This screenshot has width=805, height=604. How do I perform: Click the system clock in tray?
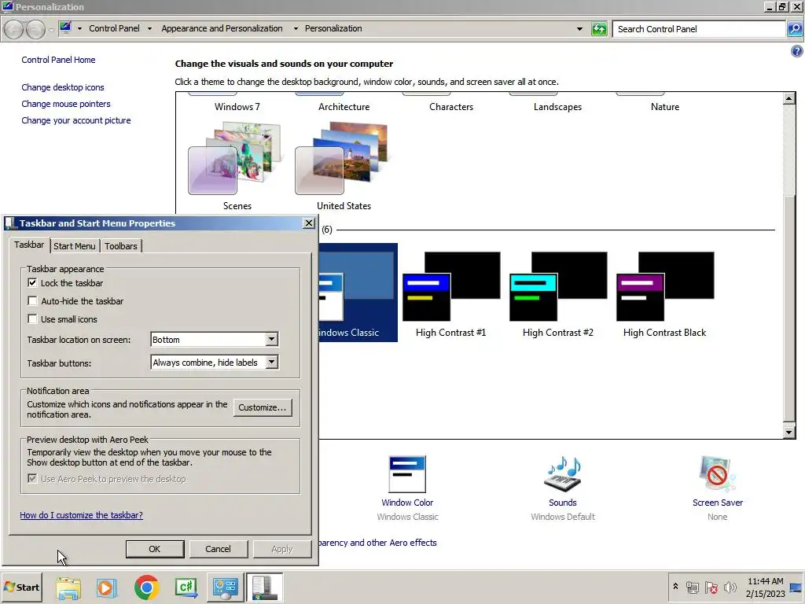(x=766, y=587)
